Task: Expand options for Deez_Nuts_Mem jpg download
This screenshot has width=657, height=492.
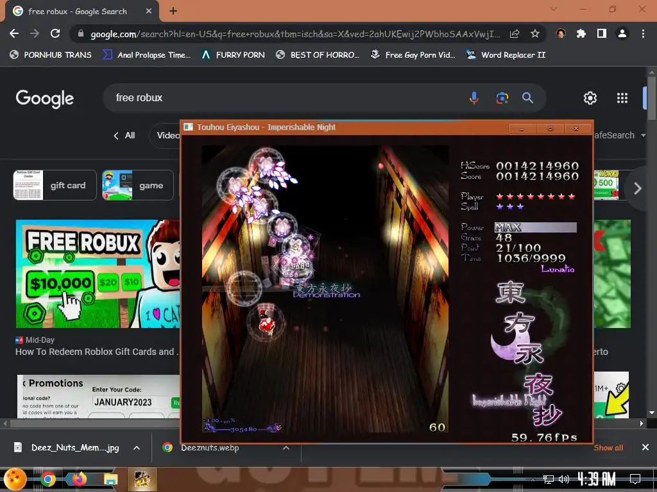Action: 137,448
